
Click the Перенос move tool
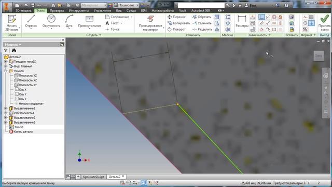click(176, 17)
